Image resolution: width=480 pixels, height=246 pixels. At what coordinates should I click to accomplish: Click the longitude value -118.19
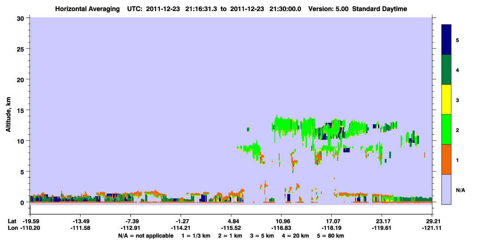click(x=332, y=228)
